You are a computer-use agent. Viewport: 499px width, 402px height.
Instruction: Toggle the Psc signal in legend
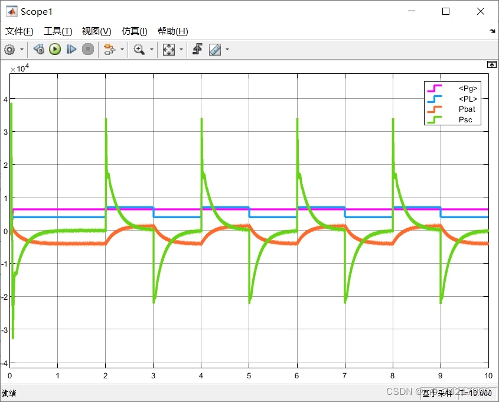pyautogui.click(x=465, y=120)
